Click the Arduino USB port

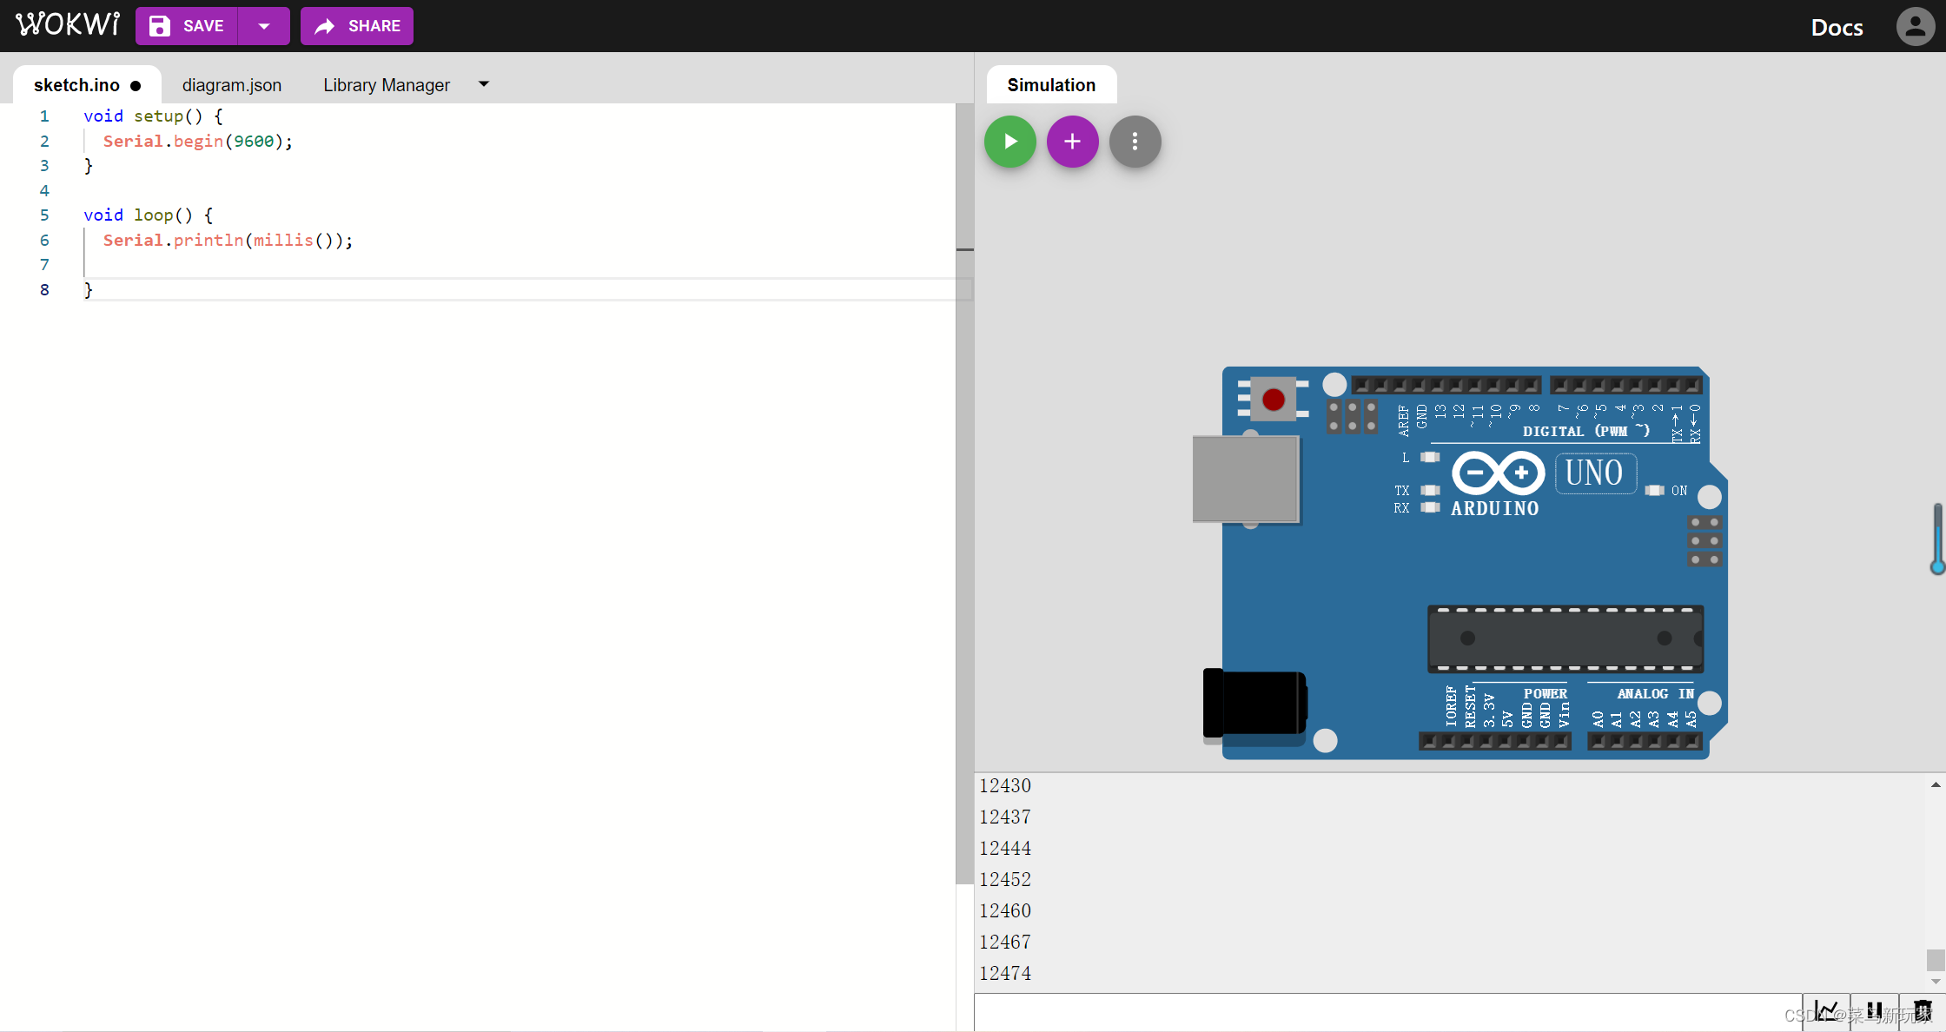[x=1246, y=479]
